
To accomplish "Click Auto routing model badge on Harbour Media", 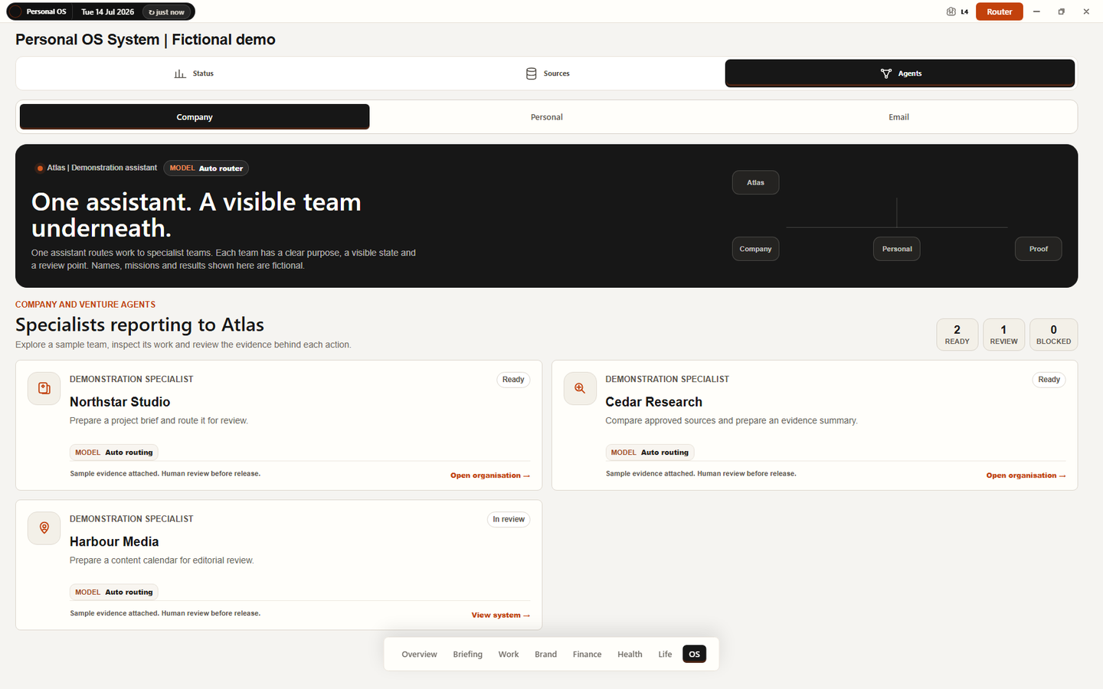I will [114, 593].
